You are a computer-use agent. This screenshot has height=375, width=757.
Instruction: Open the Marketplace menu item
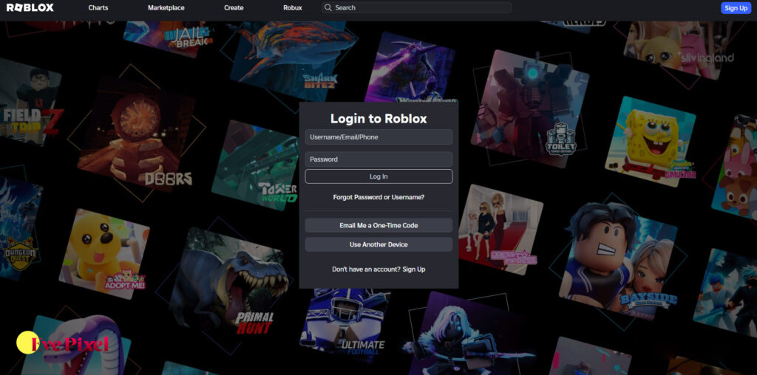(166, 7)
